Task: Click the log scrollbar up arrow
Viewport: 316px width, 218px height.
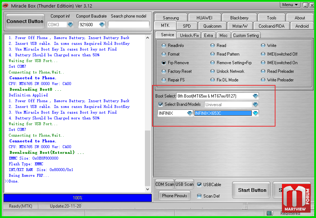Action: point(147,38)
